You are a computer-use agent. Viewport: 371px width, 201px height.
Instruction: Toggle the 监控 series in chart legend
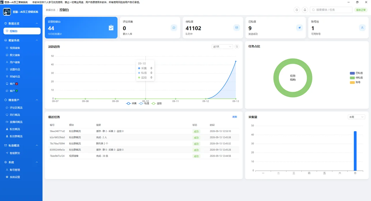tap(157, 103)
